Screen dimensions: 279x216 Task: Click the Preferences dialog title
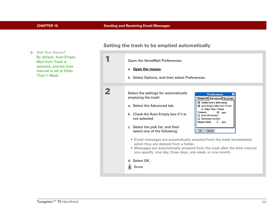point(215,94)
